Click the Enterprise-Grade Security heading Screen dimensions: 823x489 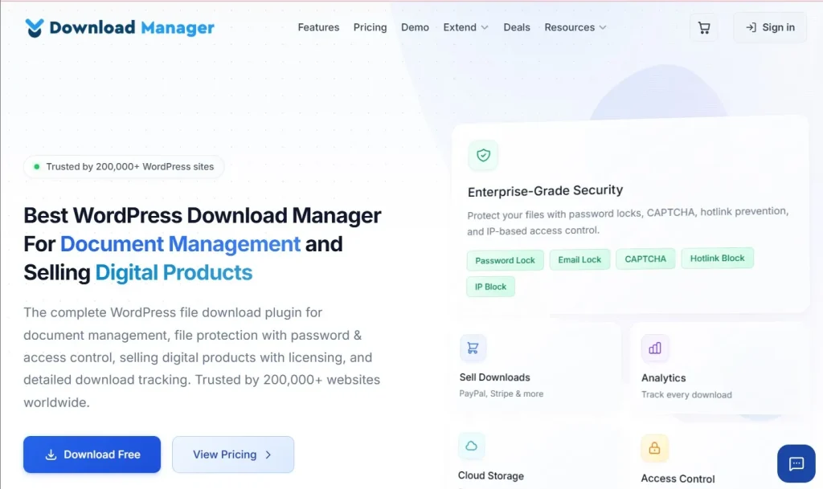point(546,191)
